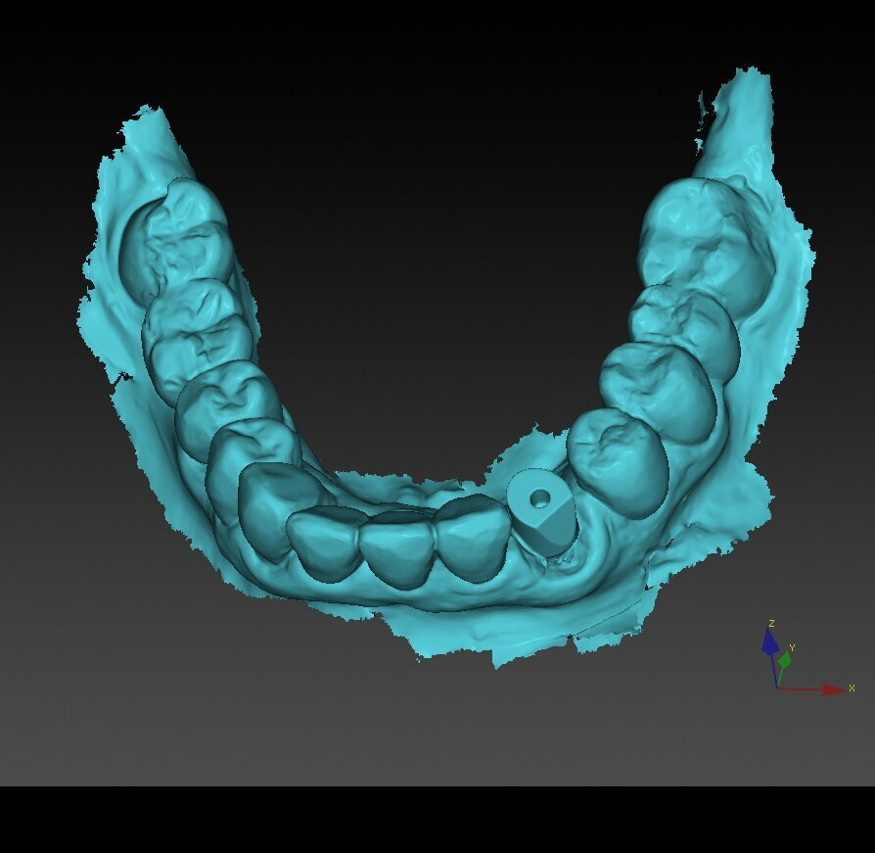Click the yellow X axis label
The image size is (875, 853).
852,688
